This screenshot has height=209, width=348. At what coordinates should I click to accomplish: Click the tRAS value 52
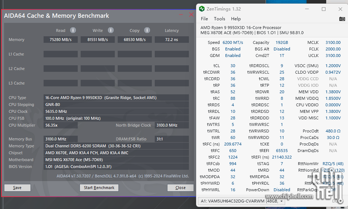coord(233,92)
